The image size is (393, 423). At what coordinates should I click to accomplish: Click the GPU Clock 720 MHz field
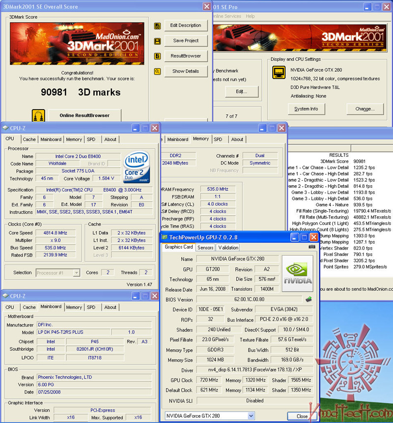click(209, 380)
